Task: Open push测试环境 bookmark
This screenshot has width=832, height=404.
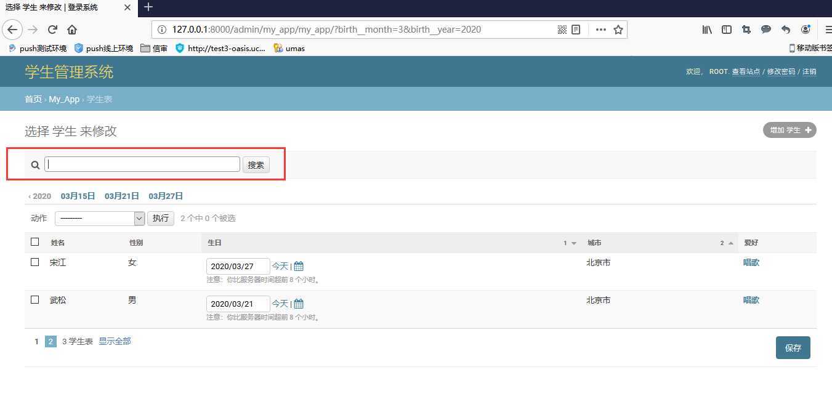Action: 38,48
